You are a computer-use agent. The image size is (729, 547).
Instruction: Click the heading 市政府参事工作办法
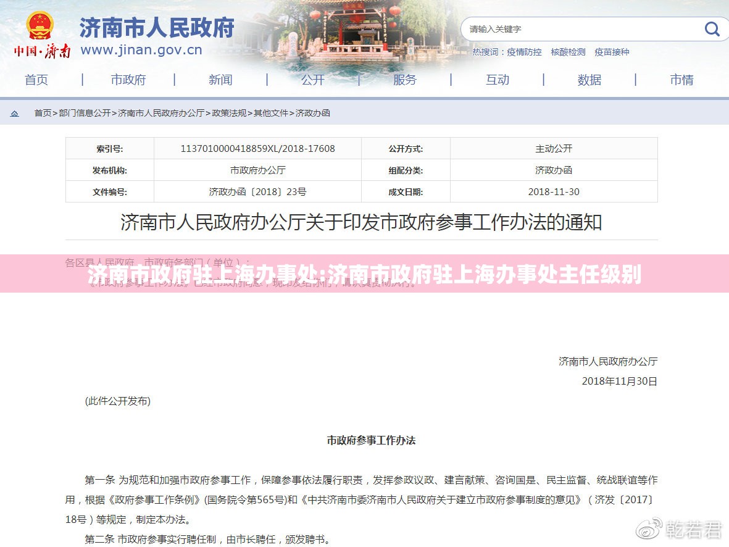371,440
